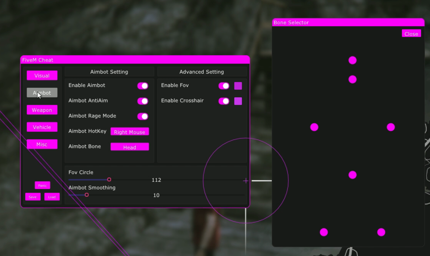Turn off Aimbot AntiAim switch
The height and width of the screenshot is (256, 430).
143,101
